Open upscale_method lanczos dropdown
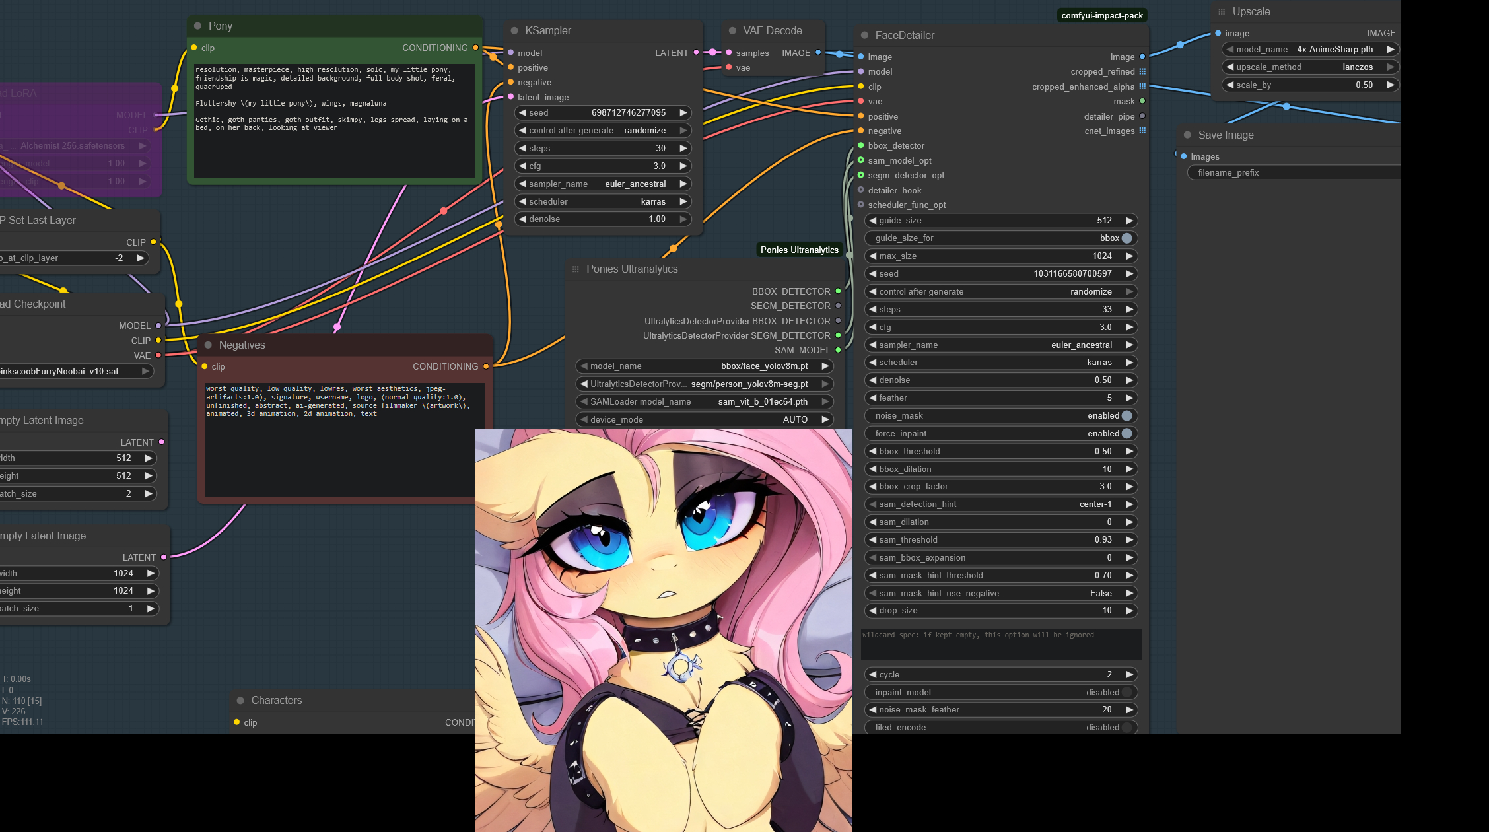 pyautogui.click(x=1310, y=67)
